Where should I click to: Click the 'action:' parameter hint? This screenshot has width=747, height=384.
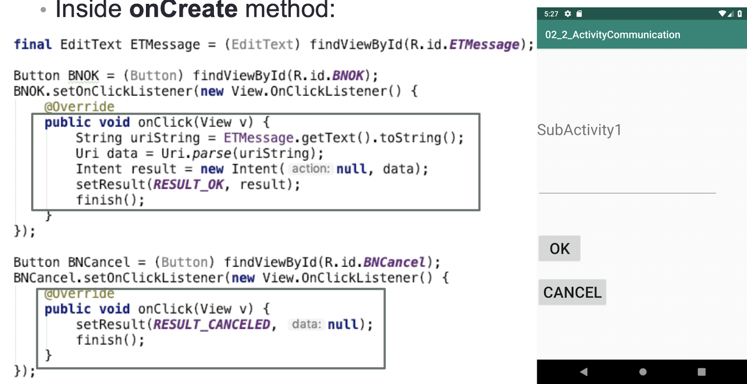(311, 169)
